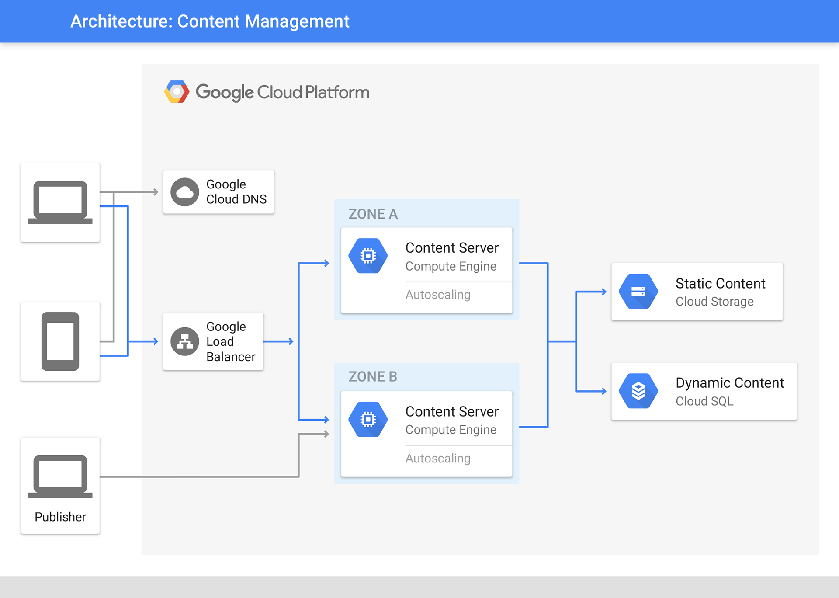Click the tablet device icon
Viewport: 839px width, 598px height.
pos(60,341)
